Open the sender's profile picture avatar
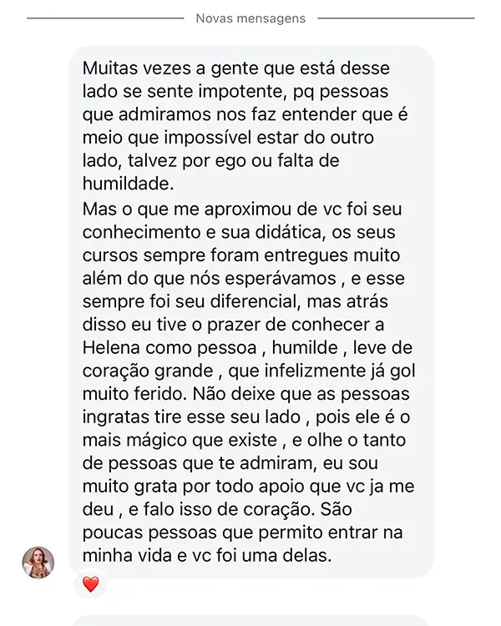This screenshot has height=626, width=501. [x=38, y=563]
